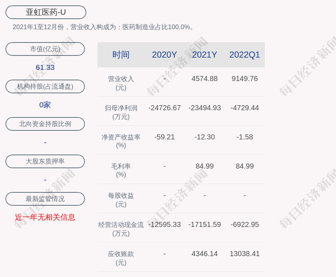Click cash flow value -17151.59
Image resolution: width=336 pixels, height=277 pixels.
click(x=204, y=224)
